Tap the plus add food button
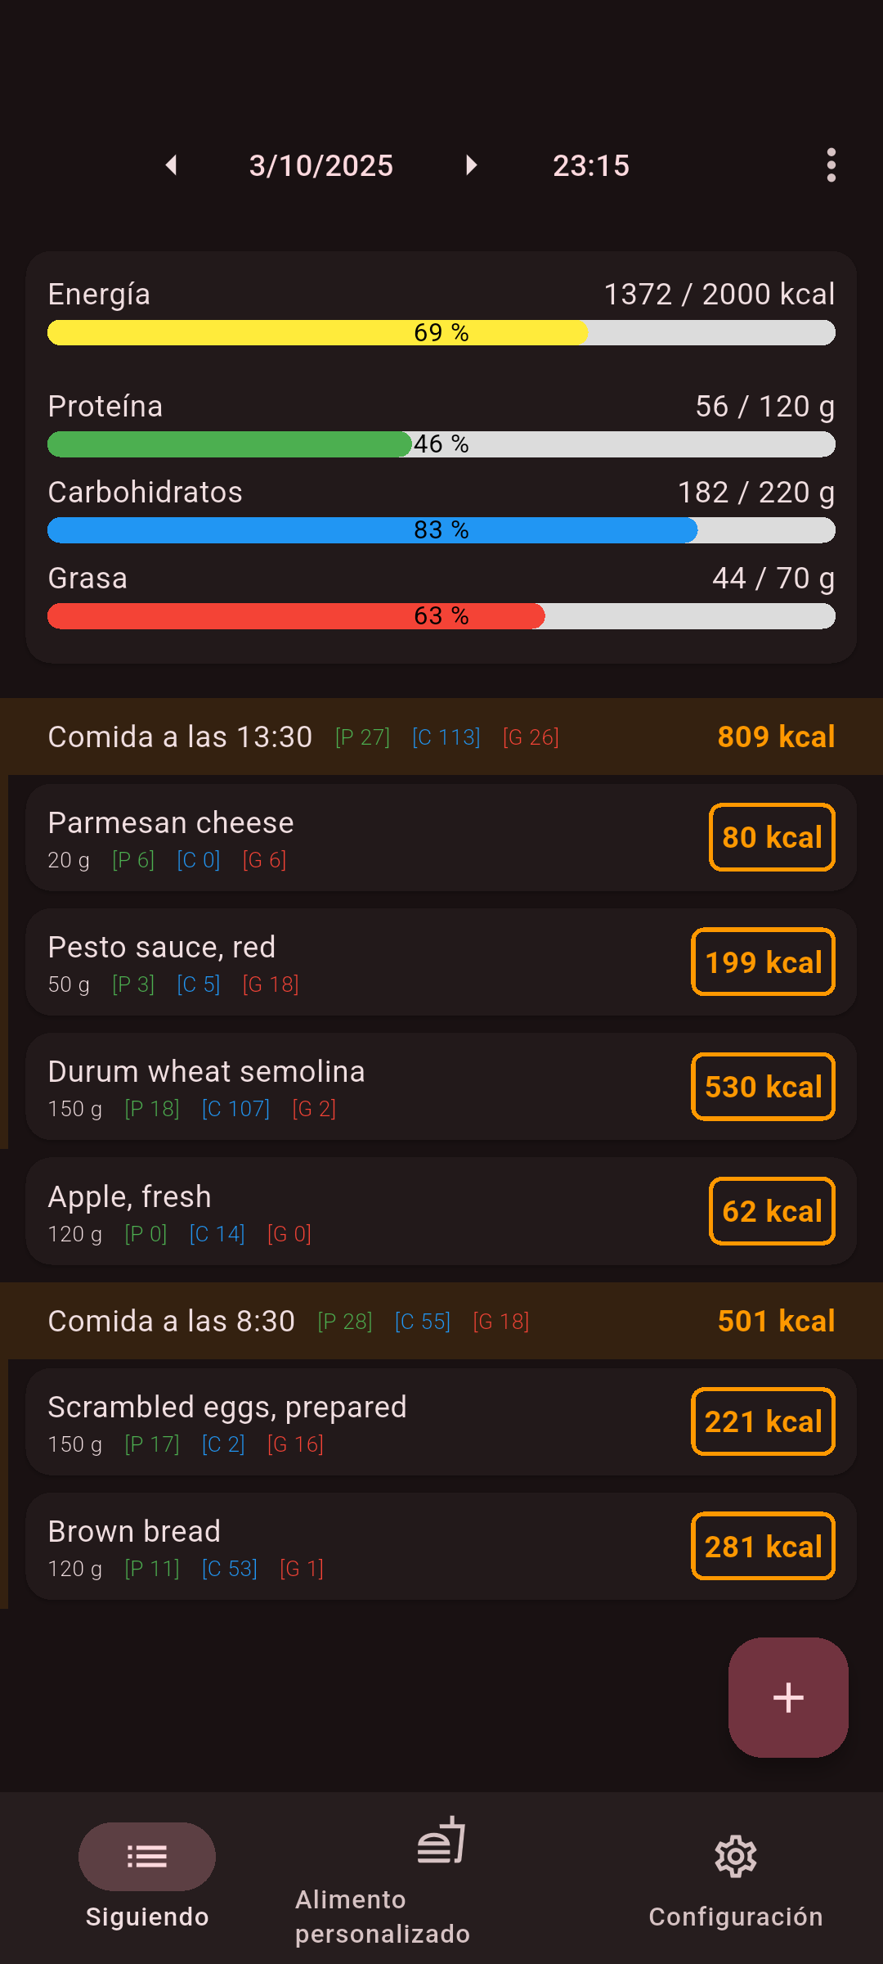Image resolution: width=883 pixels, height=1964 pixels. pos(788,1697)
